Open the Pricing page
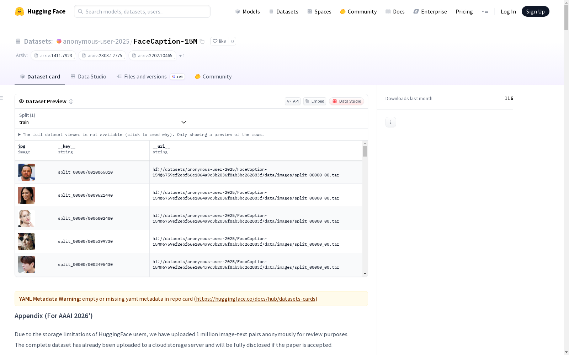The image size is (569, 355). tap(464, 11)
